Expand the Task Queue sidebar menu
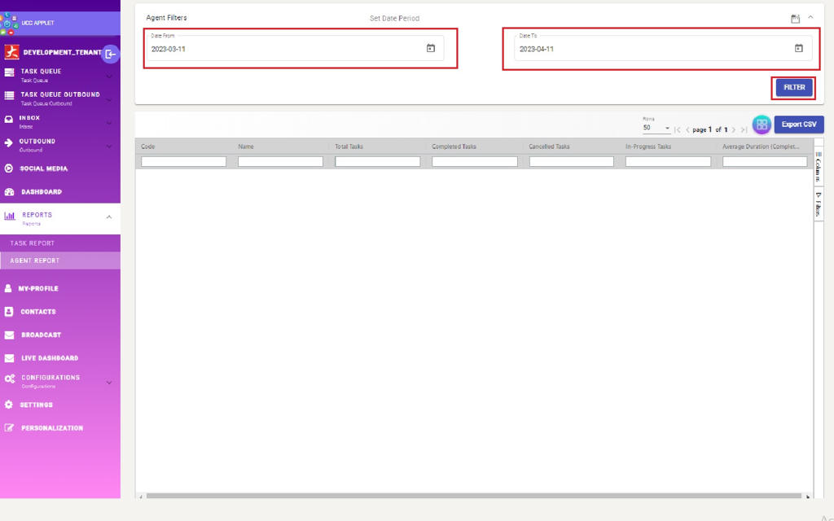 coord(109,77)
